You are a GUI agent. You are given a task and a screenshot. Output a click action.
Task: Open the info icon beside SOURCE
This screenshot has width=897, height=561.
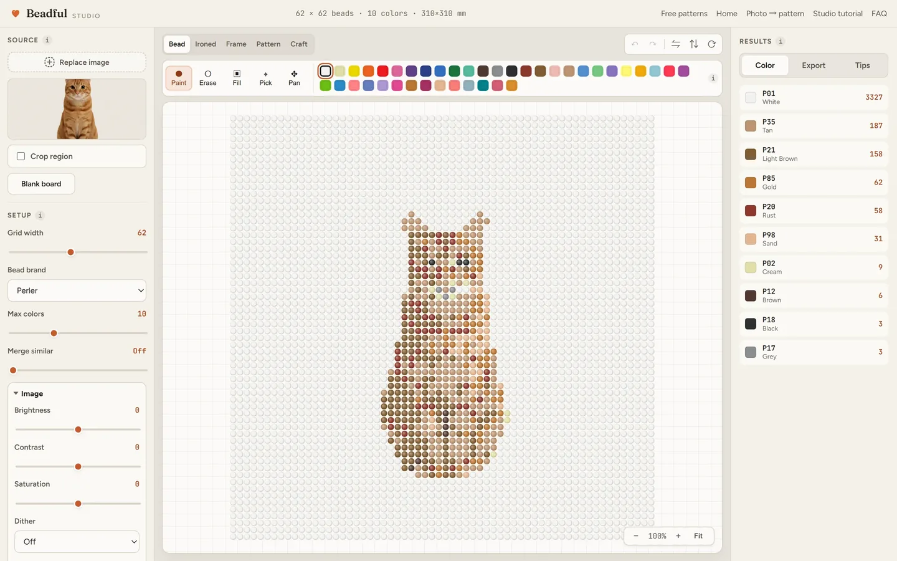(47, 40)
